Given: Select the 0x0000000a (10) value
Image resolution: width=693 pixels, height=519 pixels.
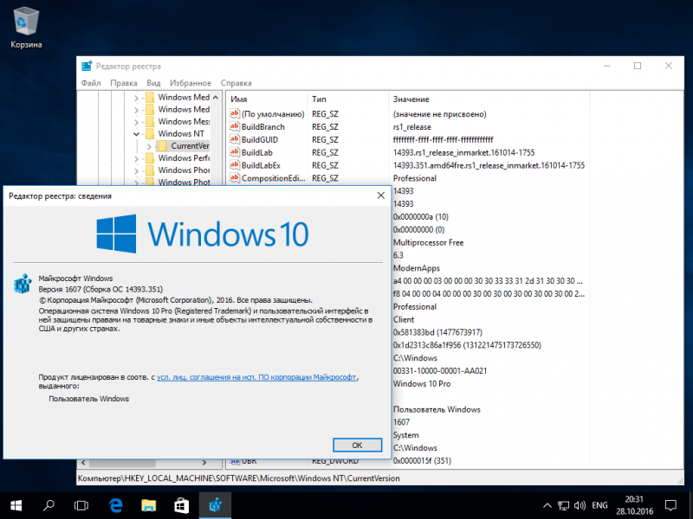Looking at the screenshot, I should [x=421, y=217].
